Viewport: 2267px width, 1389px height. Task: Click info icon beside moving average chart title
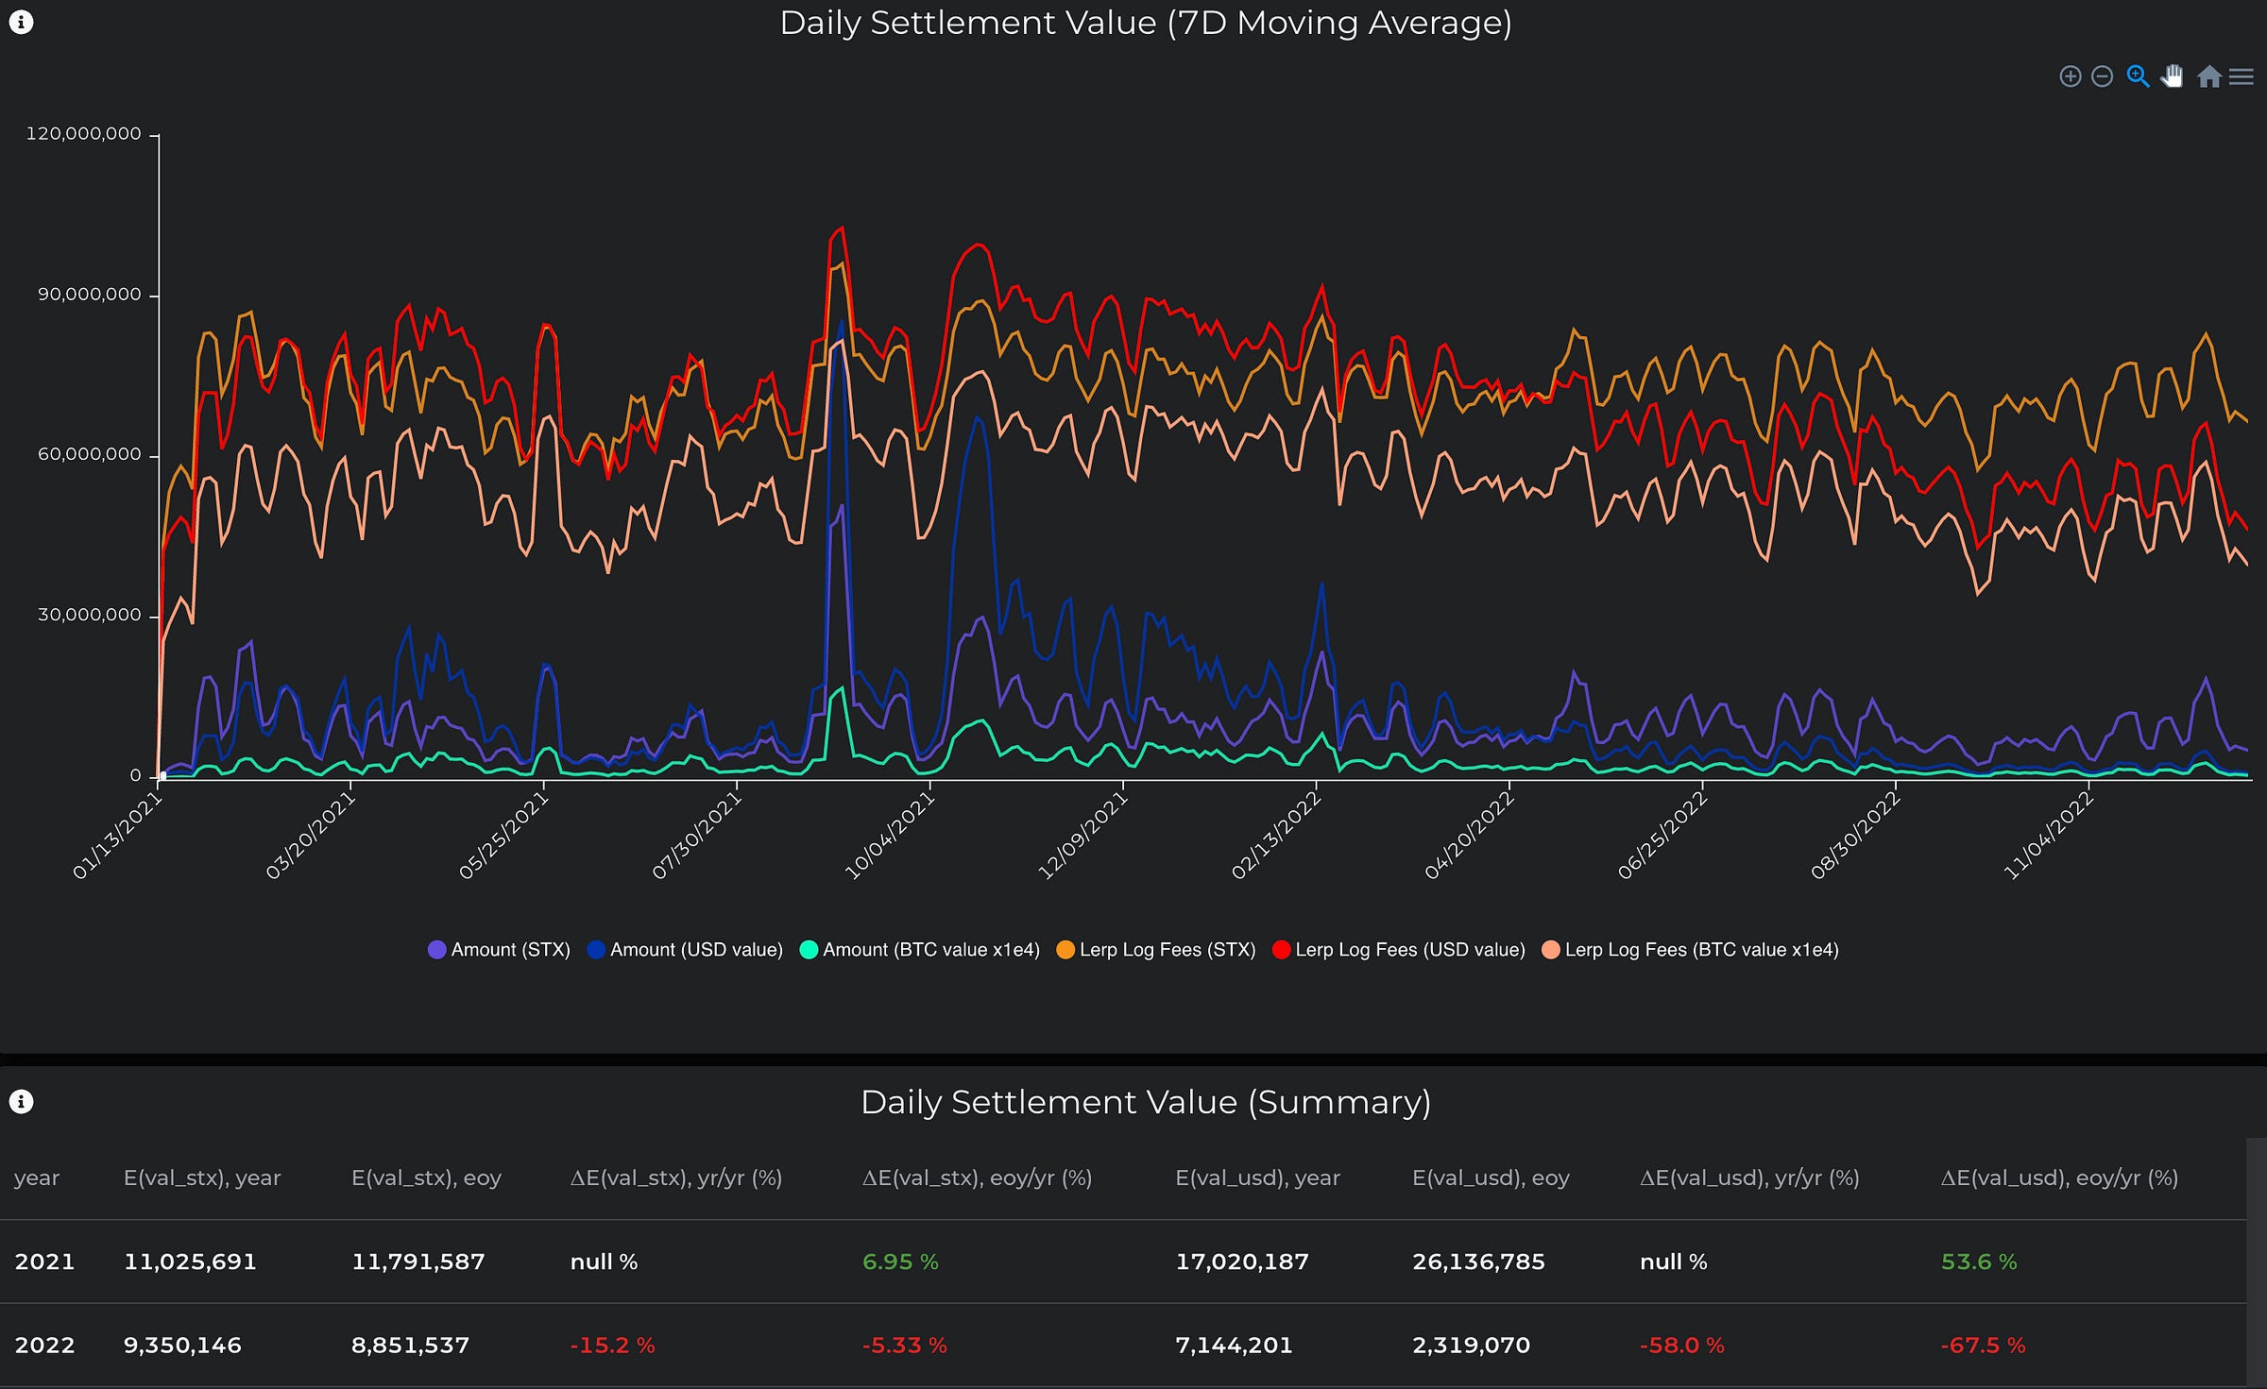(x=21, y=22)
